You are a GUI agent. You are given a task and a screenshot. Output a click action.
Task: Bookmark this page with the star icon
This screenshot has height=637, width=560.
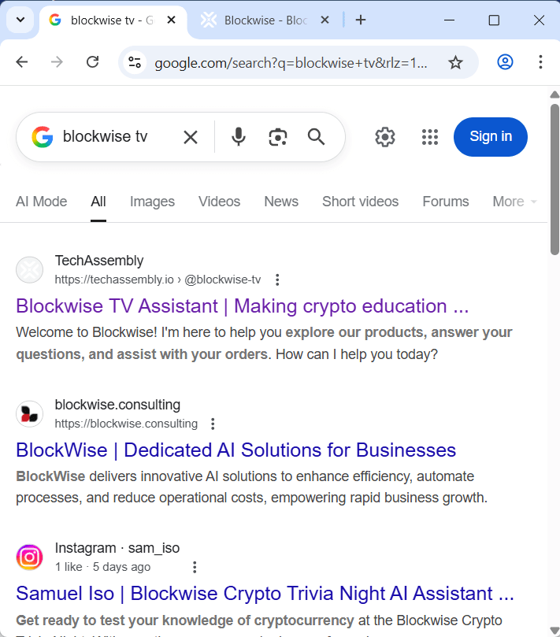point(455,61)
